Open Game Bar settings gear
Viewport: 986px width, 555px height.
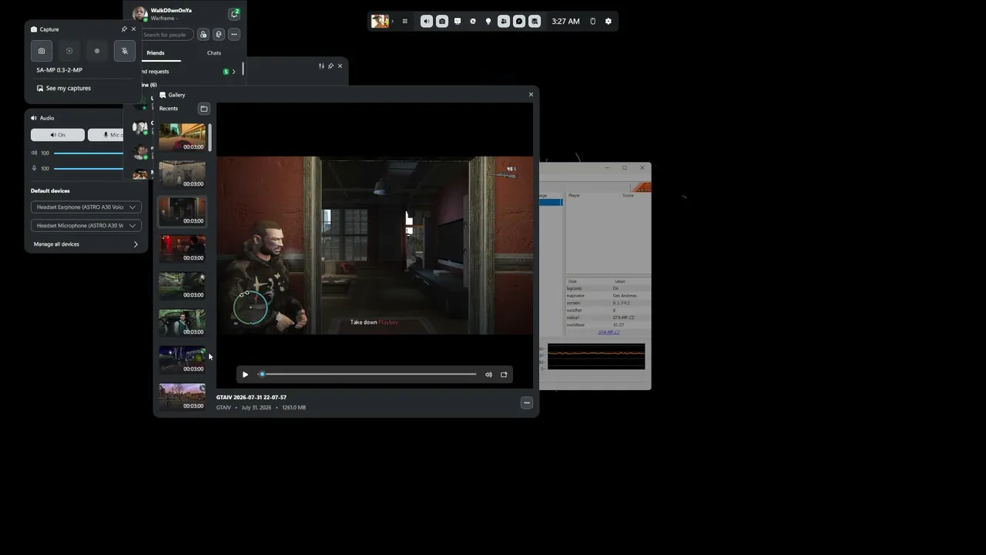pyautogui.click(x=608, y=22)
